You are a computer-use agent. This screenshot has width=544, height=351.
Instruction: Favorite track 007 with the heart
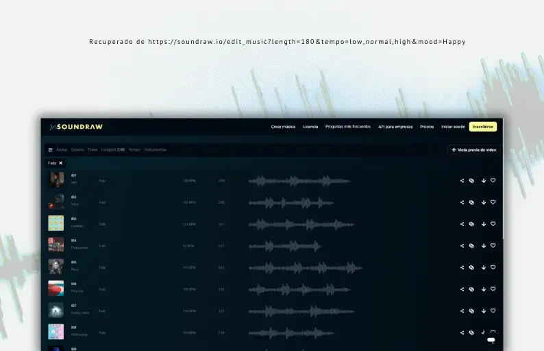pos(493,311)
